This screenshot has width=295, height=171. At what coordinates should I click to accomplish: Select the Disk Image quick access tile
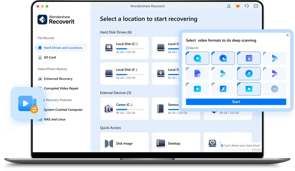point(124,143)
